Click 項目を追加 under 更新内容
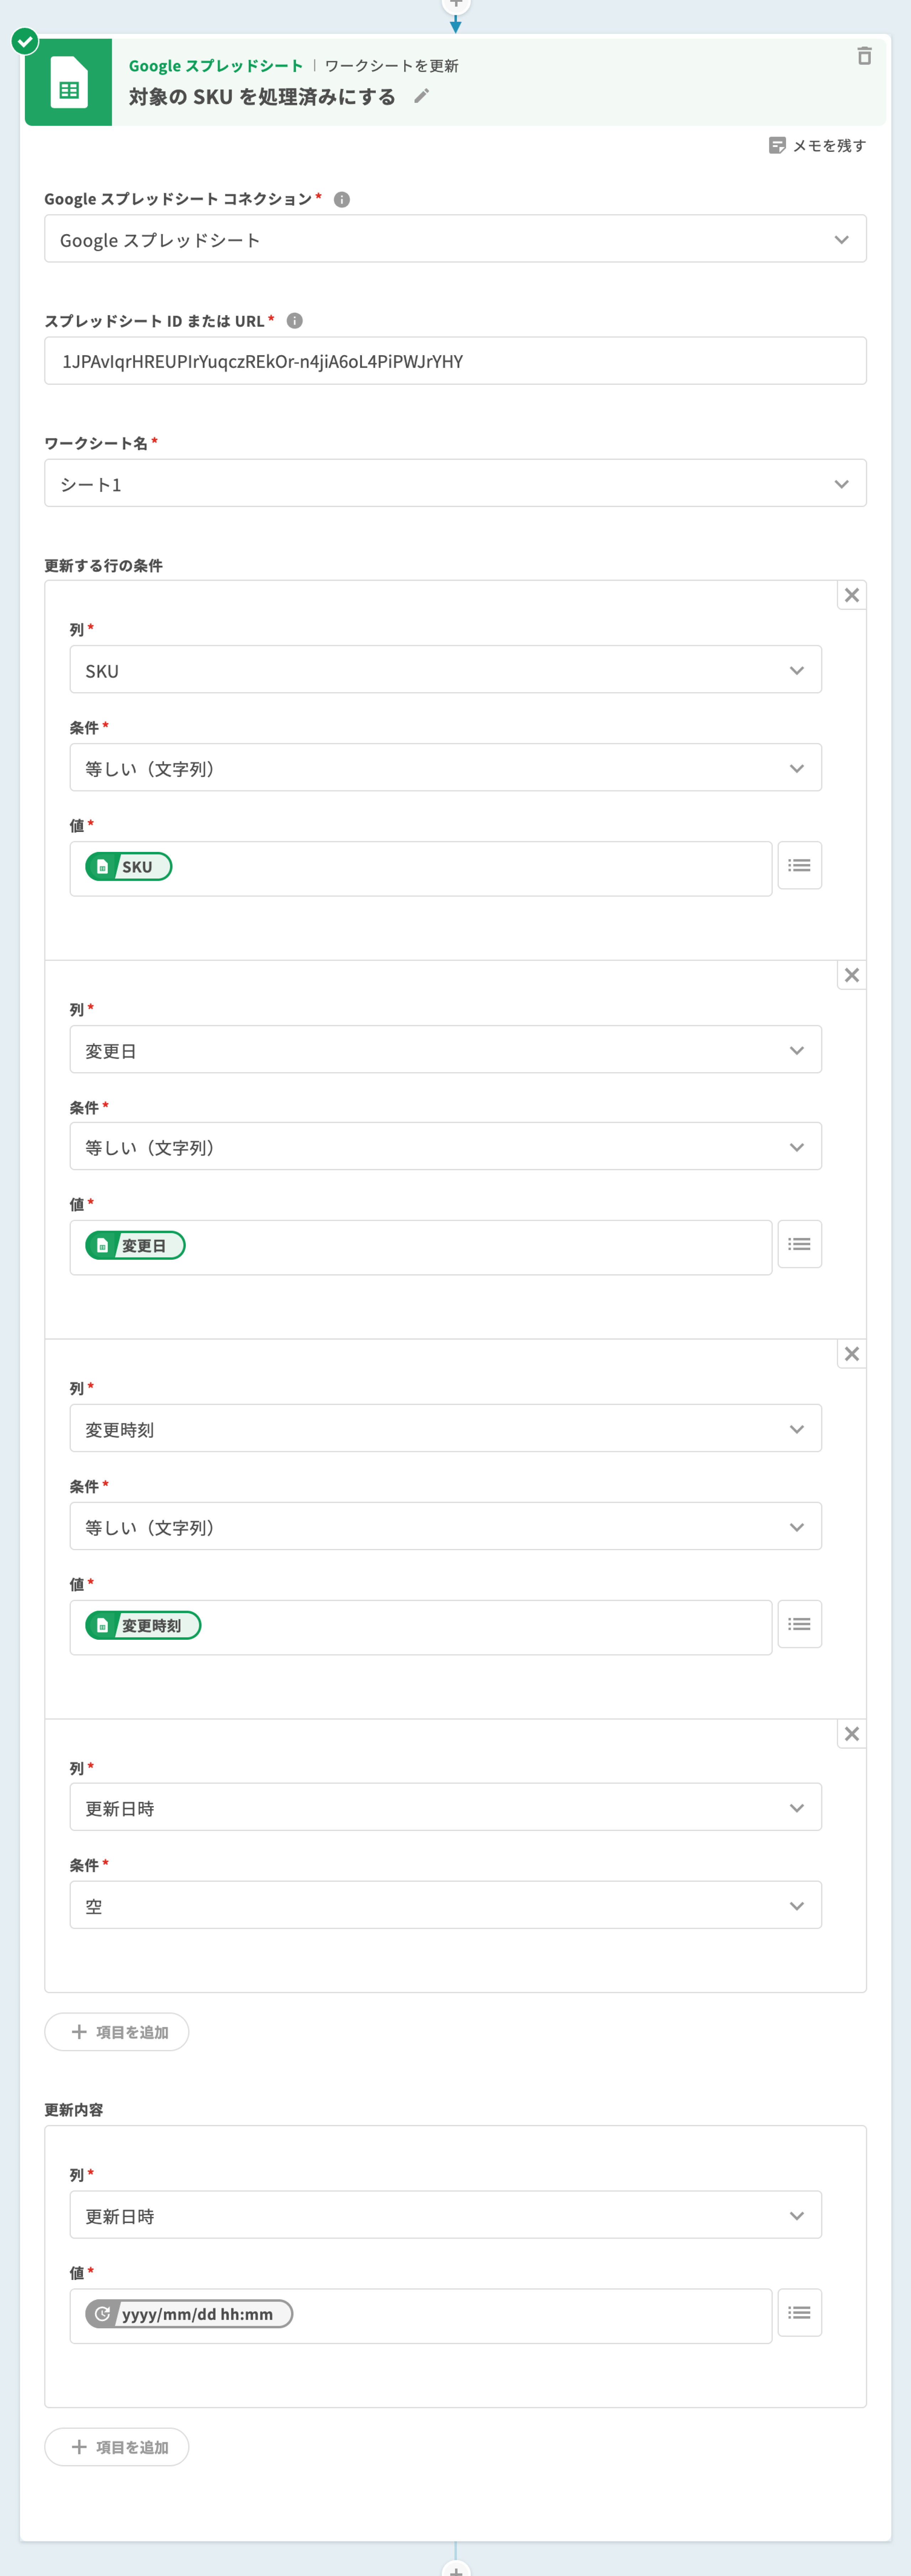Image resolution: width=911 pixels, height=2576 pixels. [117, 2447]
